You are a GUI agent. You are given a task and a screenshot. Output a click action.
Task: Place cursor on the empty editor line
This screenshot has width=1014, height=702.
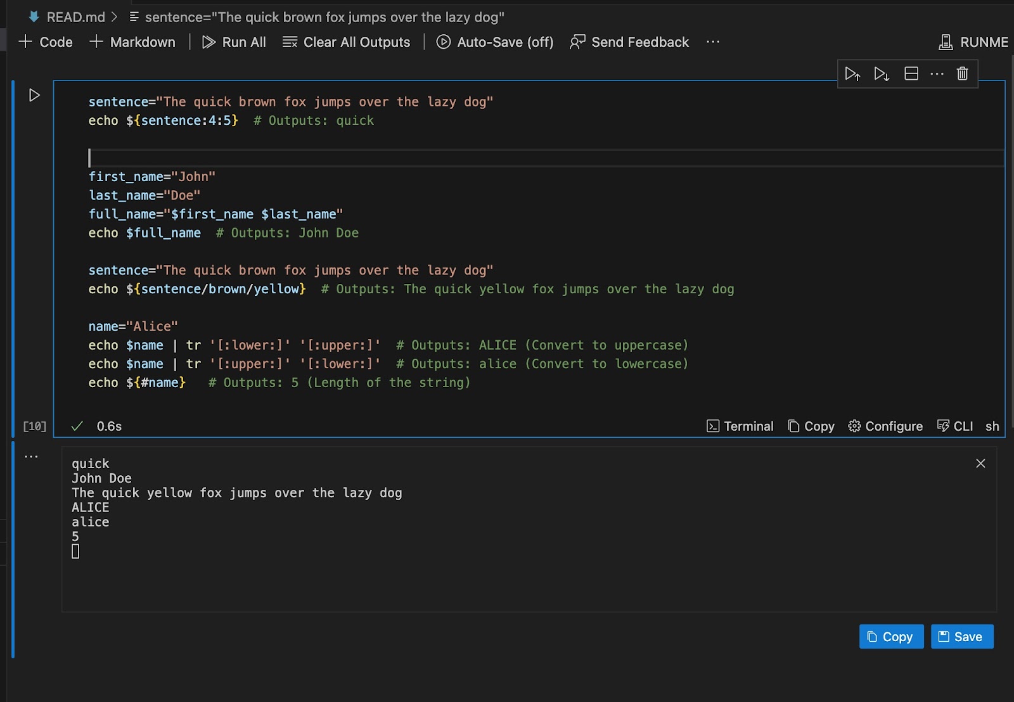pos(546,158)
